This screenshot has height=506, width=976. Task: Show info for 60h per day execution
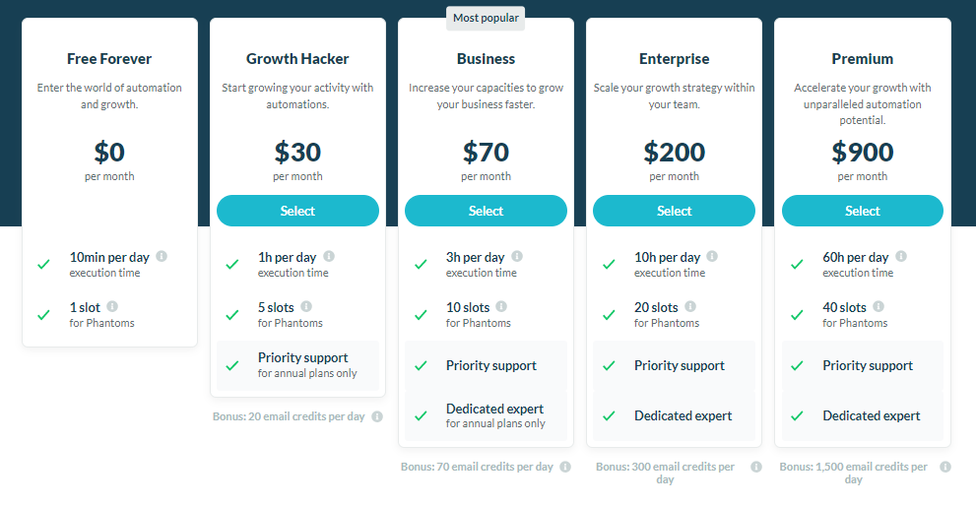click(901, 256)
